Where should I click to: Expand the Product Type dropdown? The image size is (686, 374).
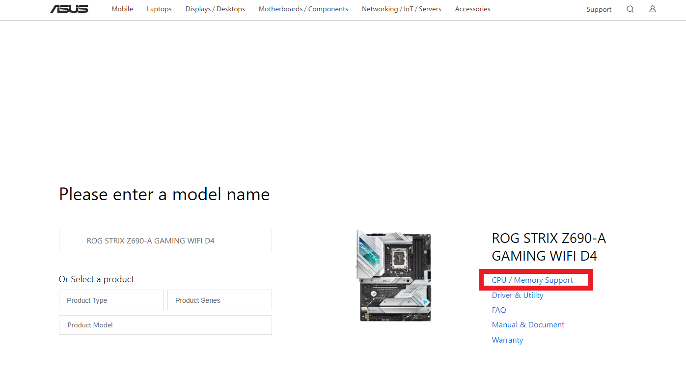111,300
